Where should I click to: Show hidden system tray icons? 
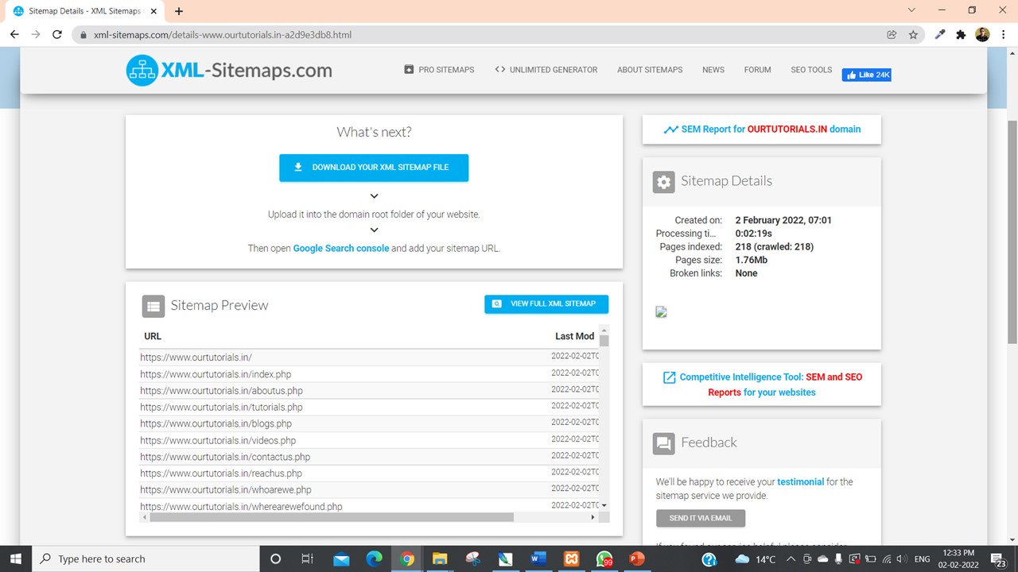click(792, 558)
